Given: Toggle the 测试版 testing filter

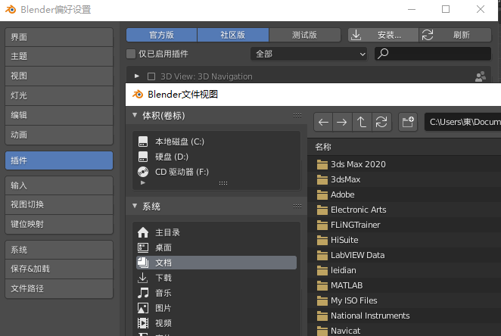Looking at the screenshot, I should click(x=304, y=35).
